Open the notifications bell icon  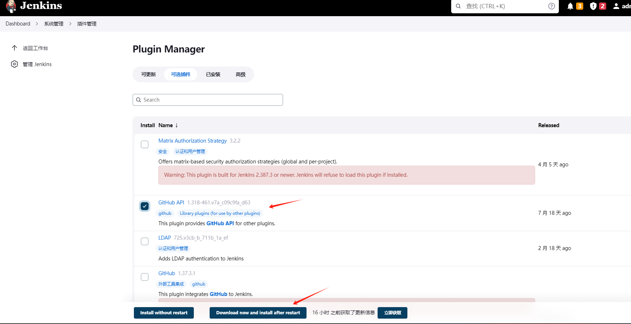click(x=570, y=6)
